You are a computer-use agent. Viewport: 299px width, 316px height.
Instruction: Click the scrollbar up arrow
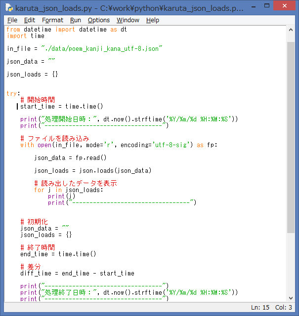pyautogui.click(x=291, y=30)
